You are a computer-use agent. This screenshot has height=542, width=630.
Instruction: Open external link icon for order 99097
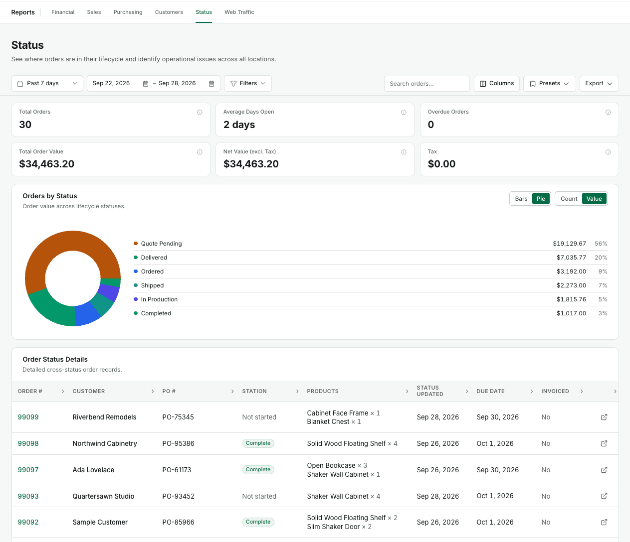coord(604,470)
